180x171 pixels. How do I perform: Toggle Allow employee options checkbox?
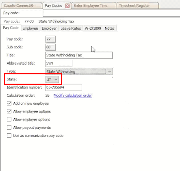pyautogui.click(x=9, y=111)
